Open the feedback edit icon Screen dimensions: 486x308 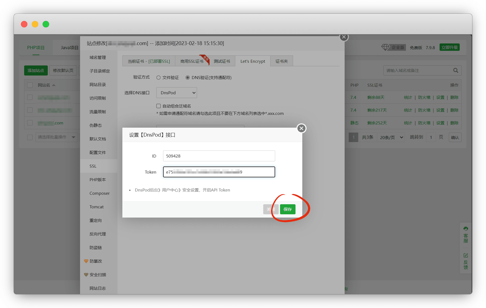466,255
